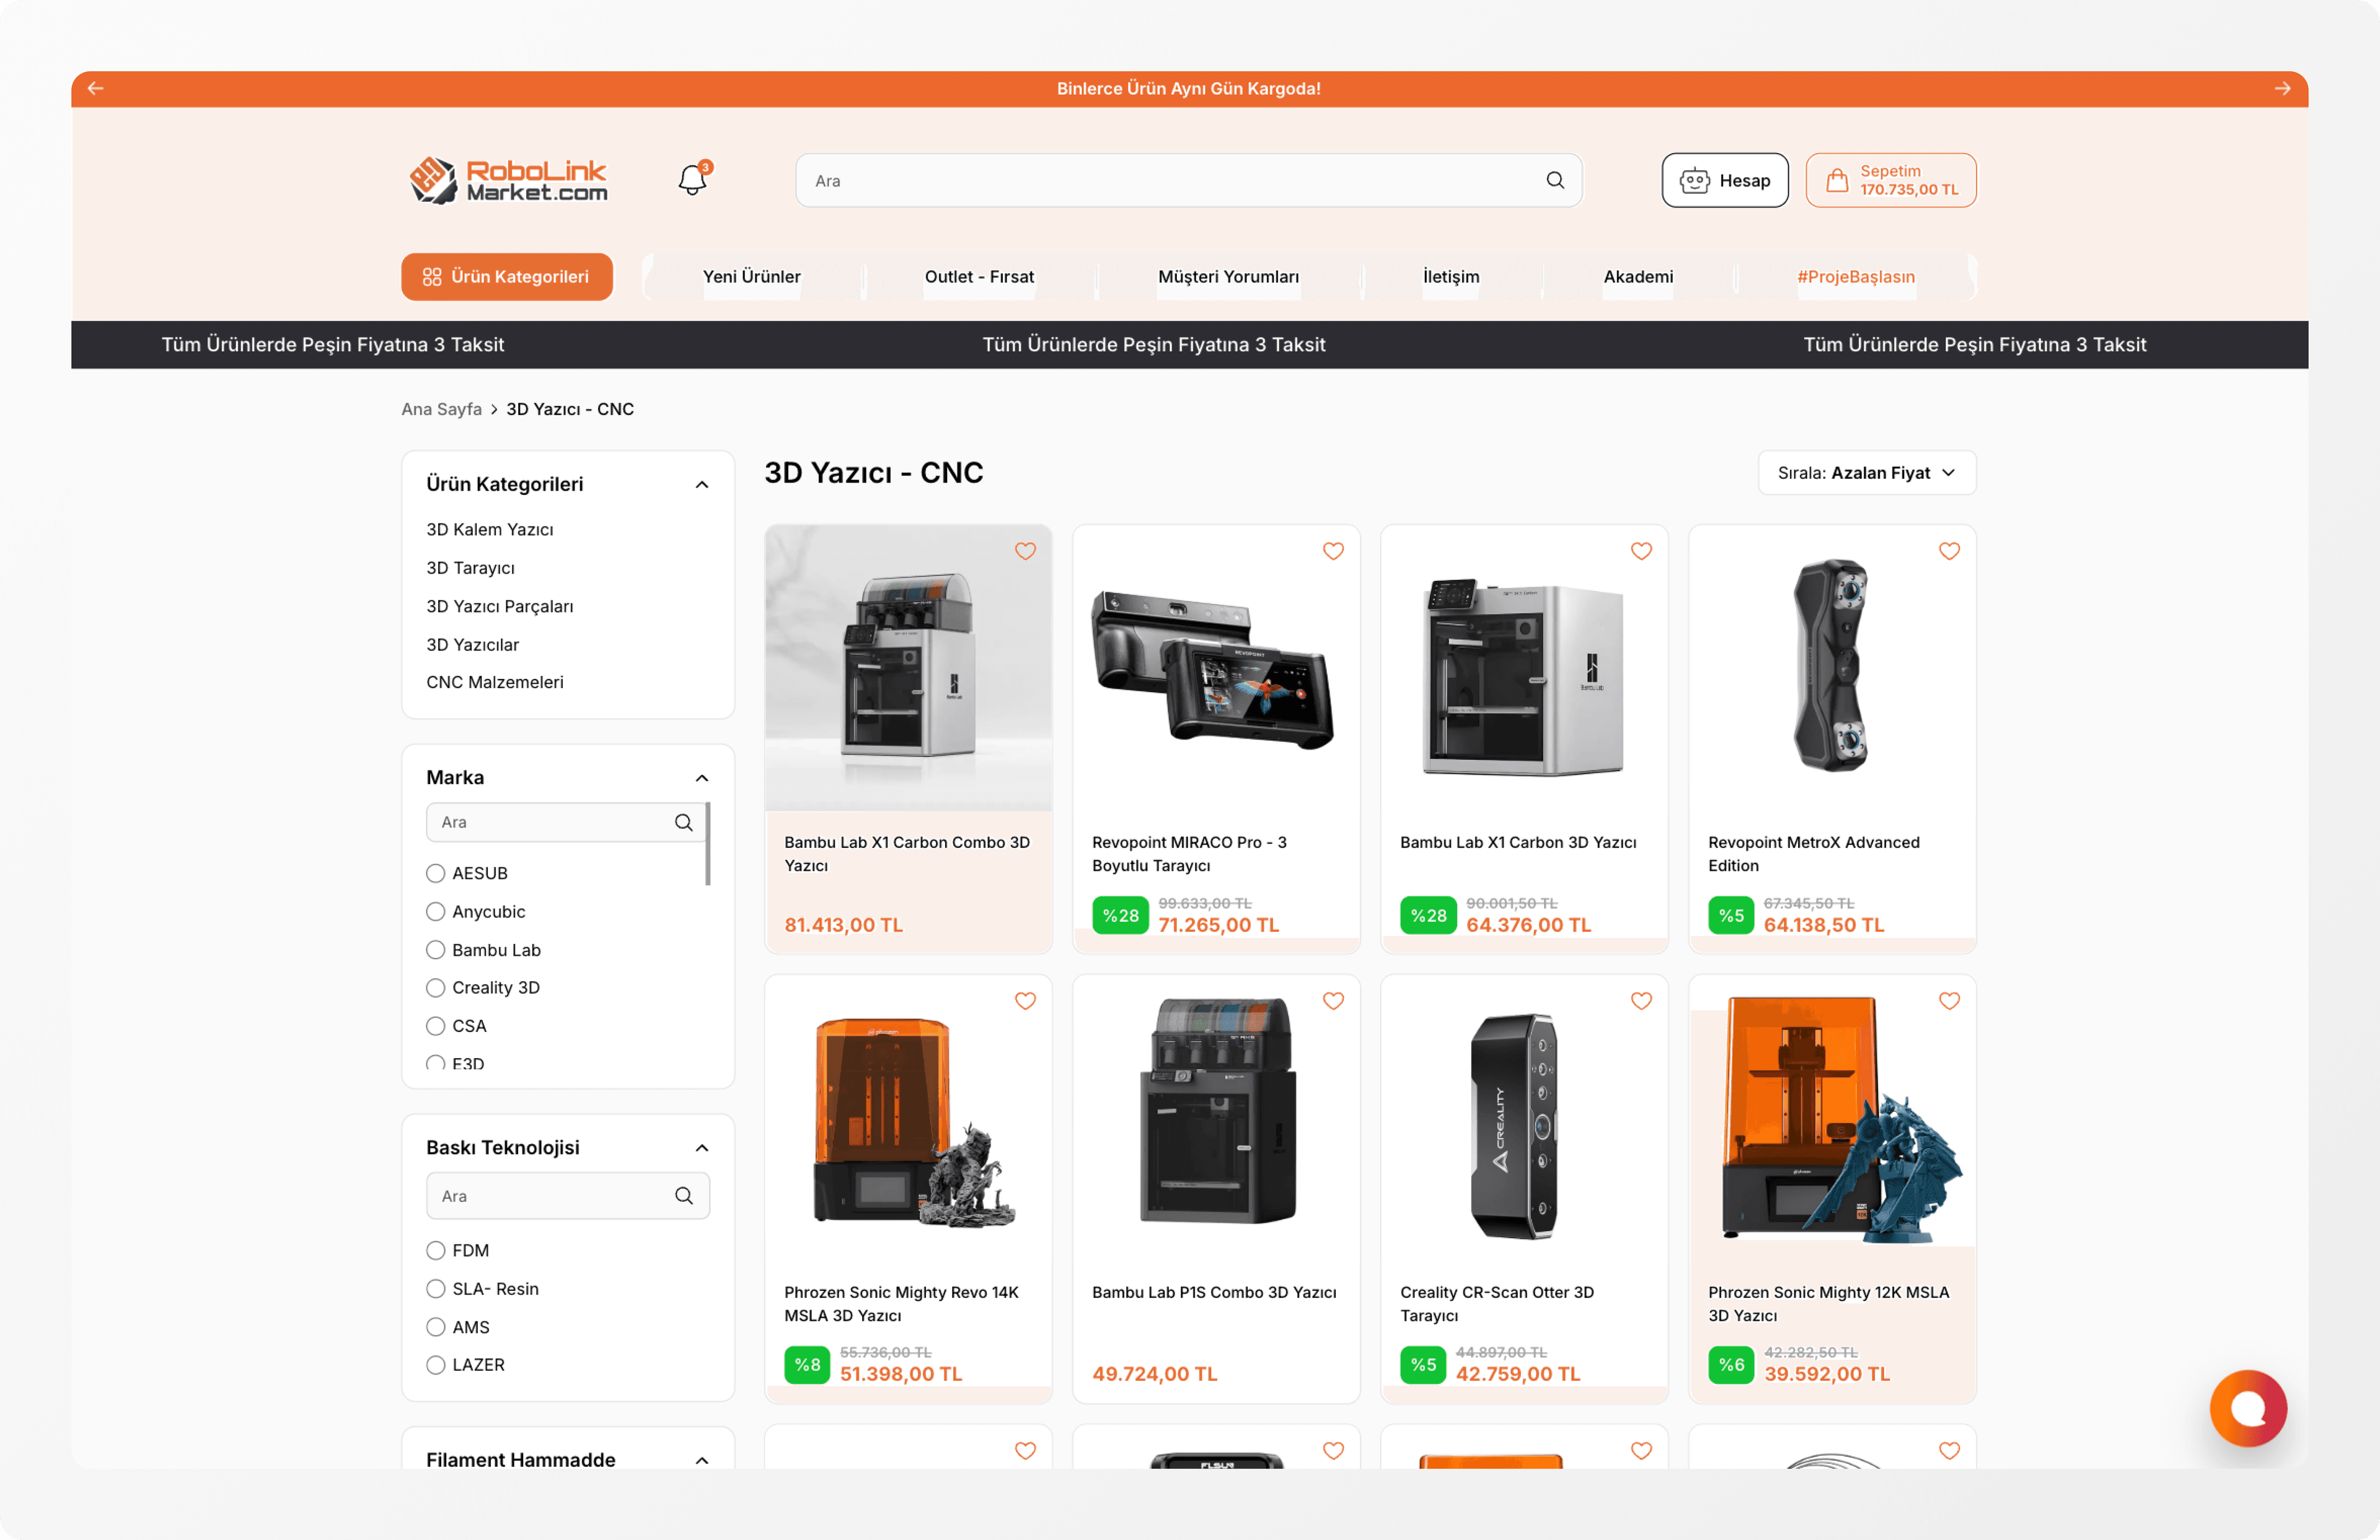Click the left arrow on announcement banner
Screen dimensions: 2380x1540
(x=96, y=89)
